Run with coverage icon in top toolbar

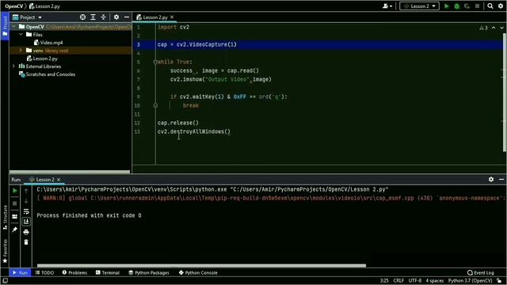(x=467, y=6)
